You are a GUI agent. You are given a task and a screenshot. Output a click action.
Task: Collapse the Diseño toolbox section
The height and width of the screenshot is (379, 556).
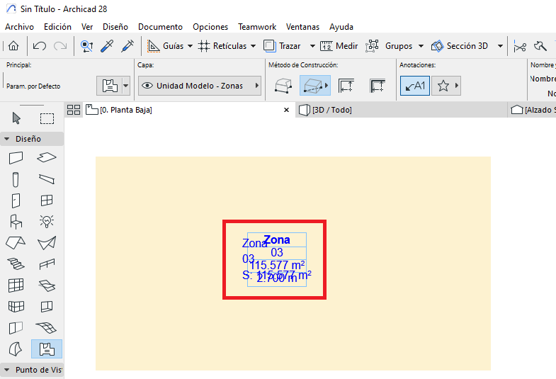[7, 139]
